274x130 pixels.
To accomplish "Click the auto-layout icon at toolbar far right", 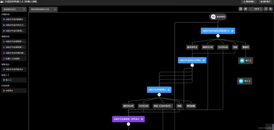I will click(x=271, y=9).
